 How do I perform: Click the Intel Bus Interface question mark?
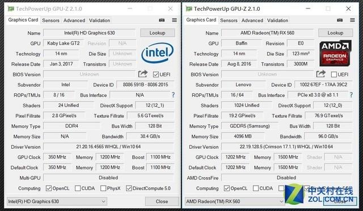[173, 95]
